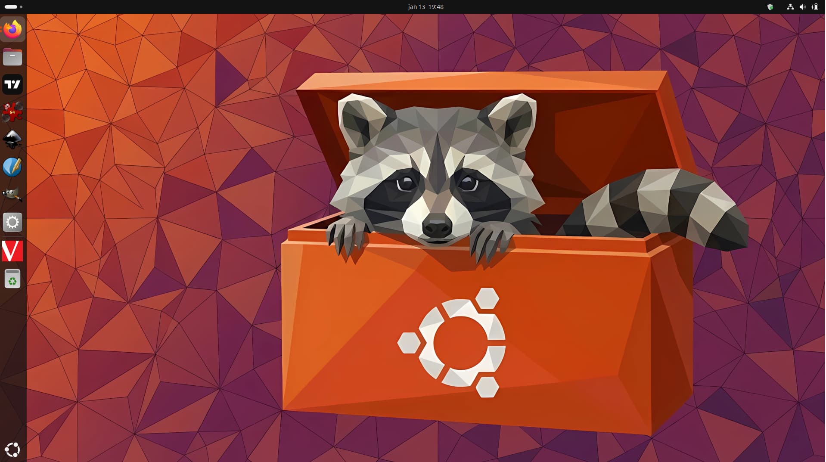The width and height of the screenshot is (826, 462).
Task: Open the Trash in the dock
Action: pos(12,279)
